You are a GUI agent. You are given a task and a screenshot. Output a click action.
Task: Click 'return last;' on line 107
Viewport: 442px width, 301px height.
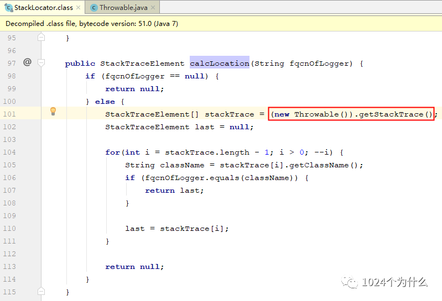[174, 191]
